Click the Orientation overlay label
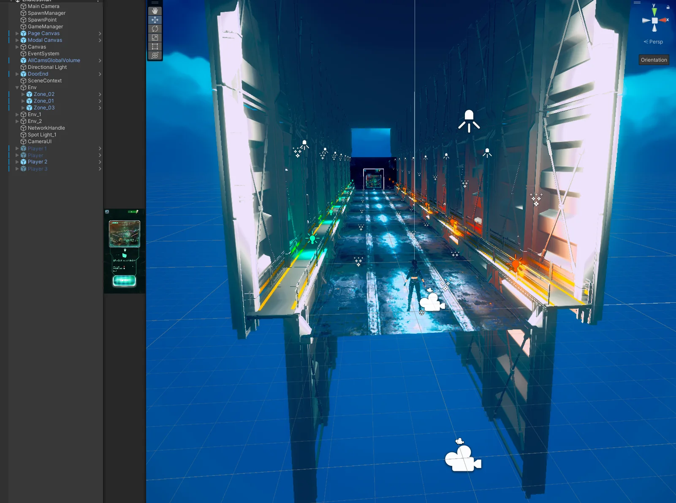Screen dimensions: 676x503 (654, 60)
